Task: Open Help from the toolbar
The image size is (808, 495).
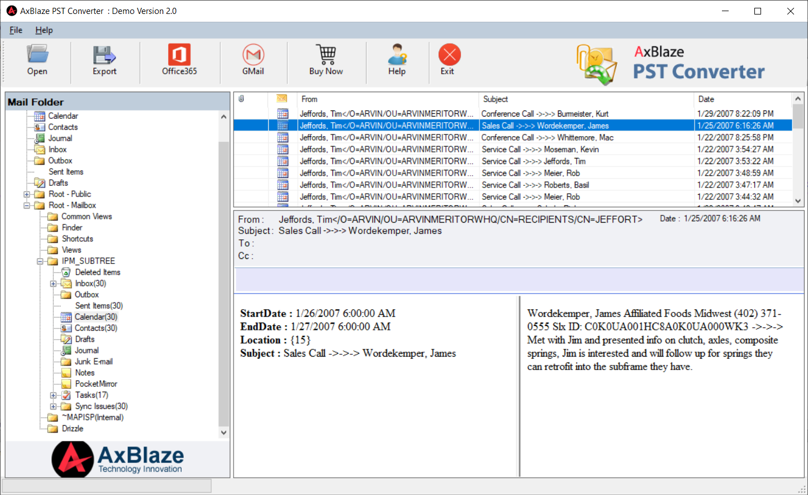Action: 397,55
